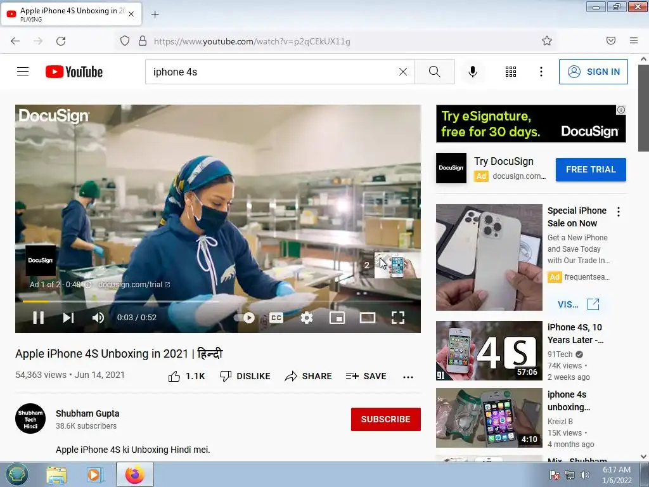Open the Windows Start menu

point(16,474)
